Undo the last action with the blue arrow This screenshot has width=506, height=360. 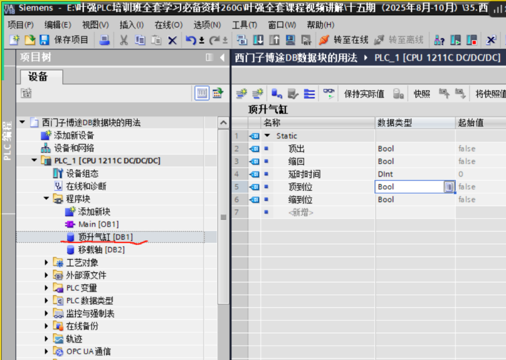pyautogui.click(x=190, y=40)
